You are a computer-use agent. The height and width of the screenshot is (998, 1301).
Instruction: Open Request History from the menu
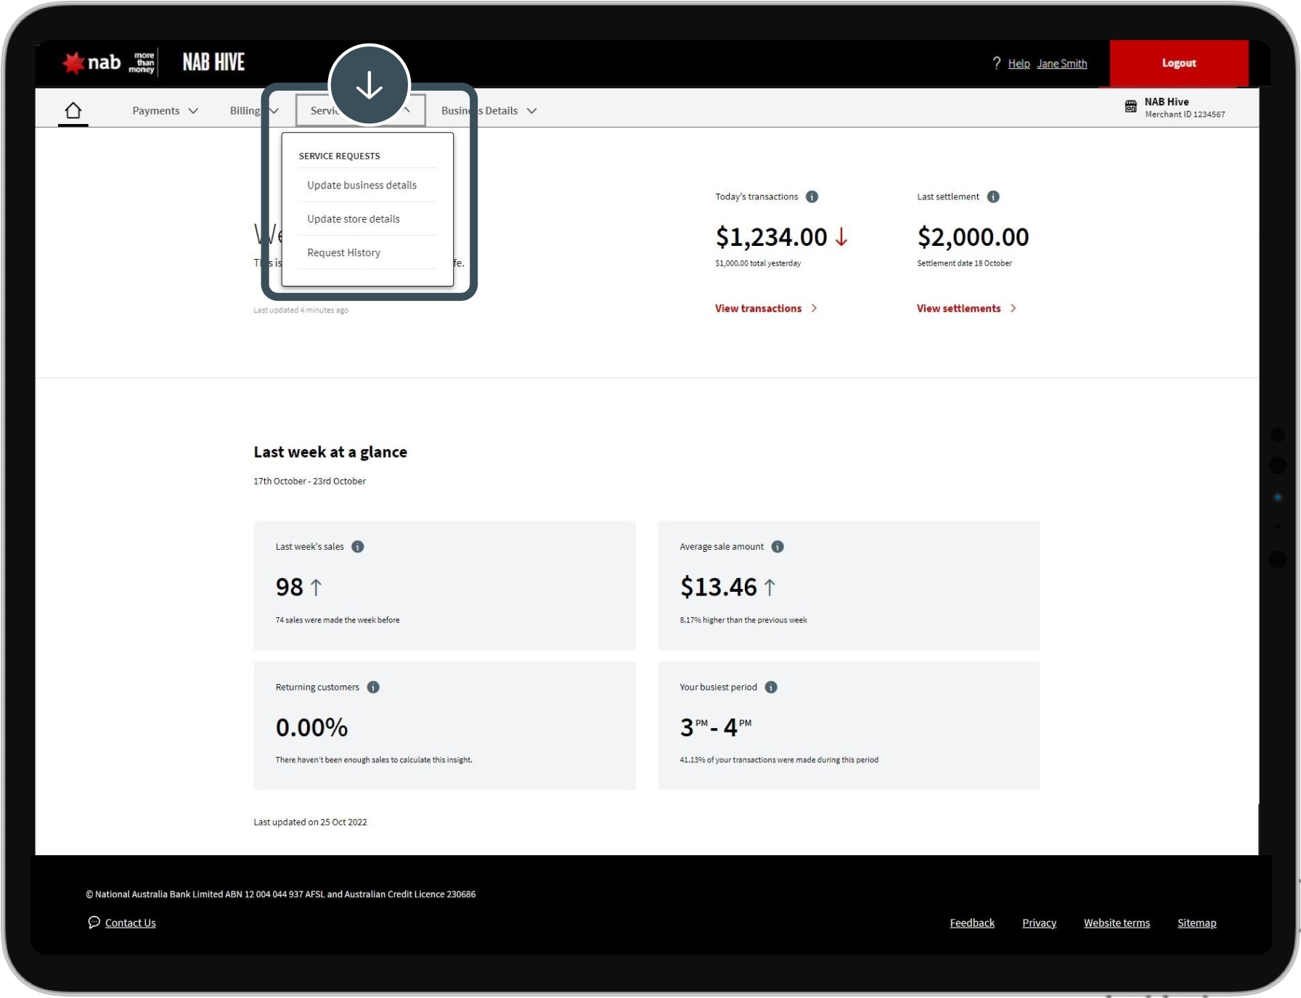coord(343,252)
